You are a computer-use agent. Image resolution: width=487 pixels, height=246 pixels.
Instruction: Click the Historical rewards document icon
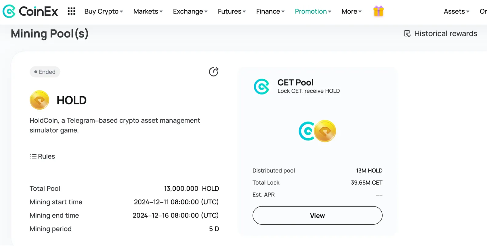pyautogui.click(x=407, y=33)
